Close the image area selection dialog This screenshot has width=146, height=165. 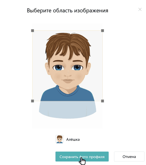tap(140, 9)
